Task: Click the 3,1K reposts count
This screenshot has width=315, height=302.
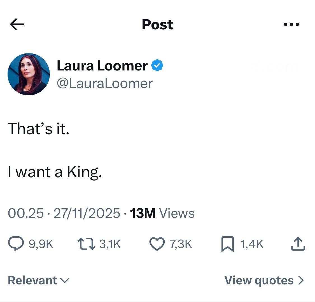Action: click(x=110, y=244)
